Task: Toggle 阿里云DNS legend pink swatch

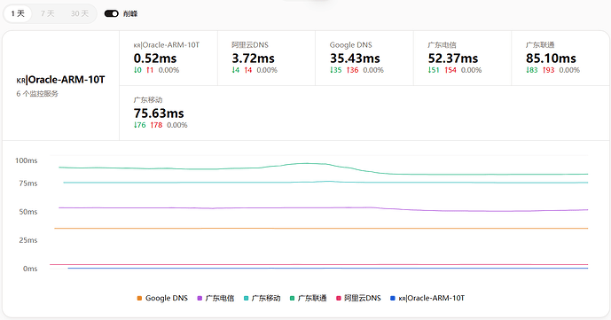Action: 339,298
